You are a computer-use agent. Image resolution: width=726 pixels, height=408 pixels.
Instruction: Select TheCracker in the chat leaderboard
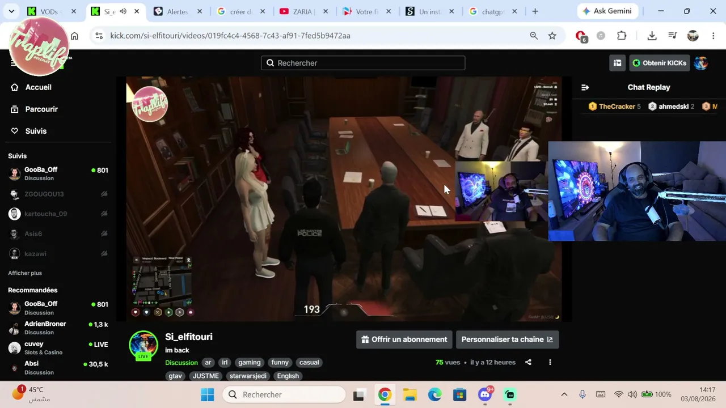pyautogui.click(x=615, y=107)
